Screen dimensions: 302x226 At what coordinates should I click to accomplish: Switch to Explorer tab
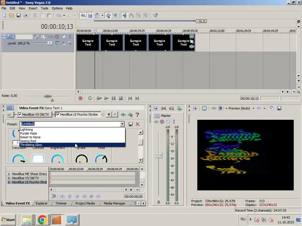click(41, 203)
